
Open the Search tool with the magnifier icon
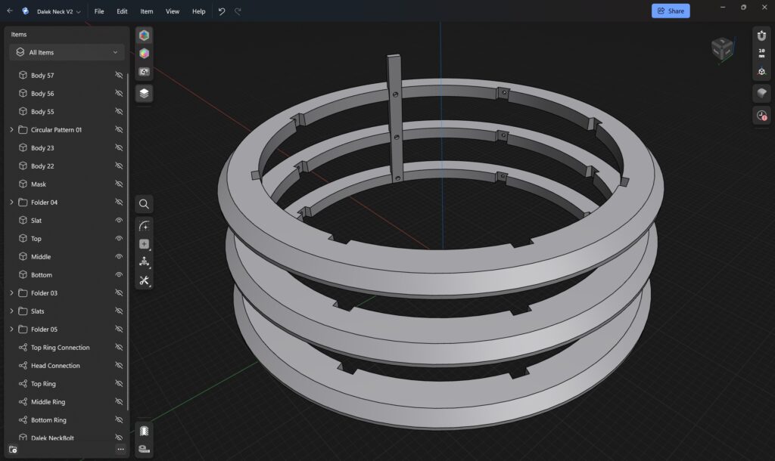pos(144,204)
